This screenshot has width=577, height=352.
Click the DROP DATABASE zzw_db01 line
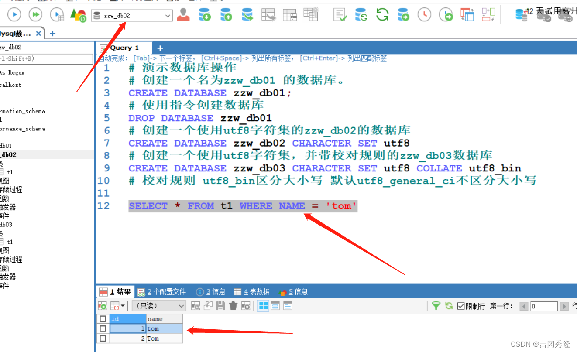[x=200, y=118]
